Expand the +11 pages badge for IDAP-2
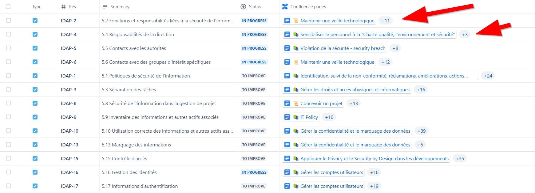Viewport: 535px width, 193px height. 386,21
